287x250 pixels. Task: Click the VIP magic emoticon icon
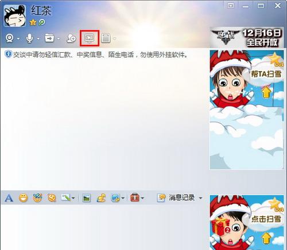point(37,198)
